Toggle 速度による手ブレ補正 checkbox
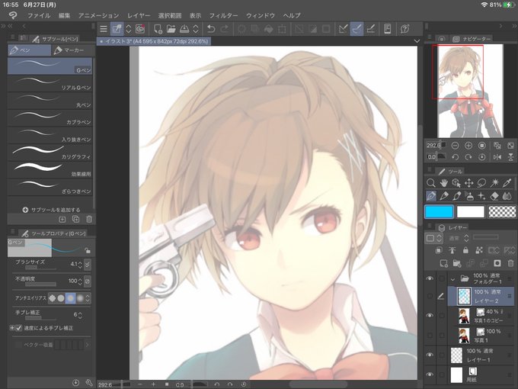518x389 pixels. pyautogui.click(x=19, y=328)
